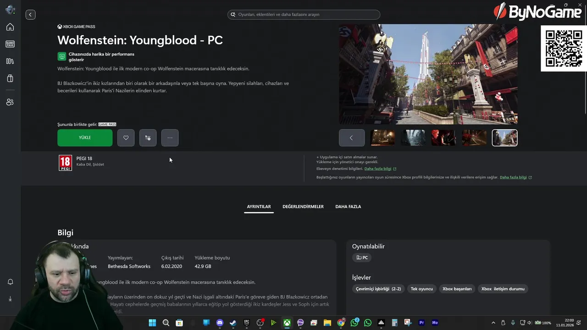The height and width of the screenshot is (330, 587).
Task: Select the highlighted street screenshot thumbnail
Action: (505, 137)
